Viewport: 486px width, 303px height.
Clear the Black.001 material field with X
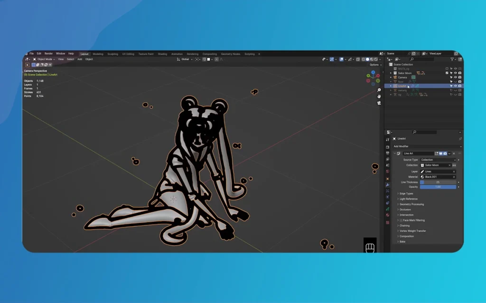click(x=454, y=177)
